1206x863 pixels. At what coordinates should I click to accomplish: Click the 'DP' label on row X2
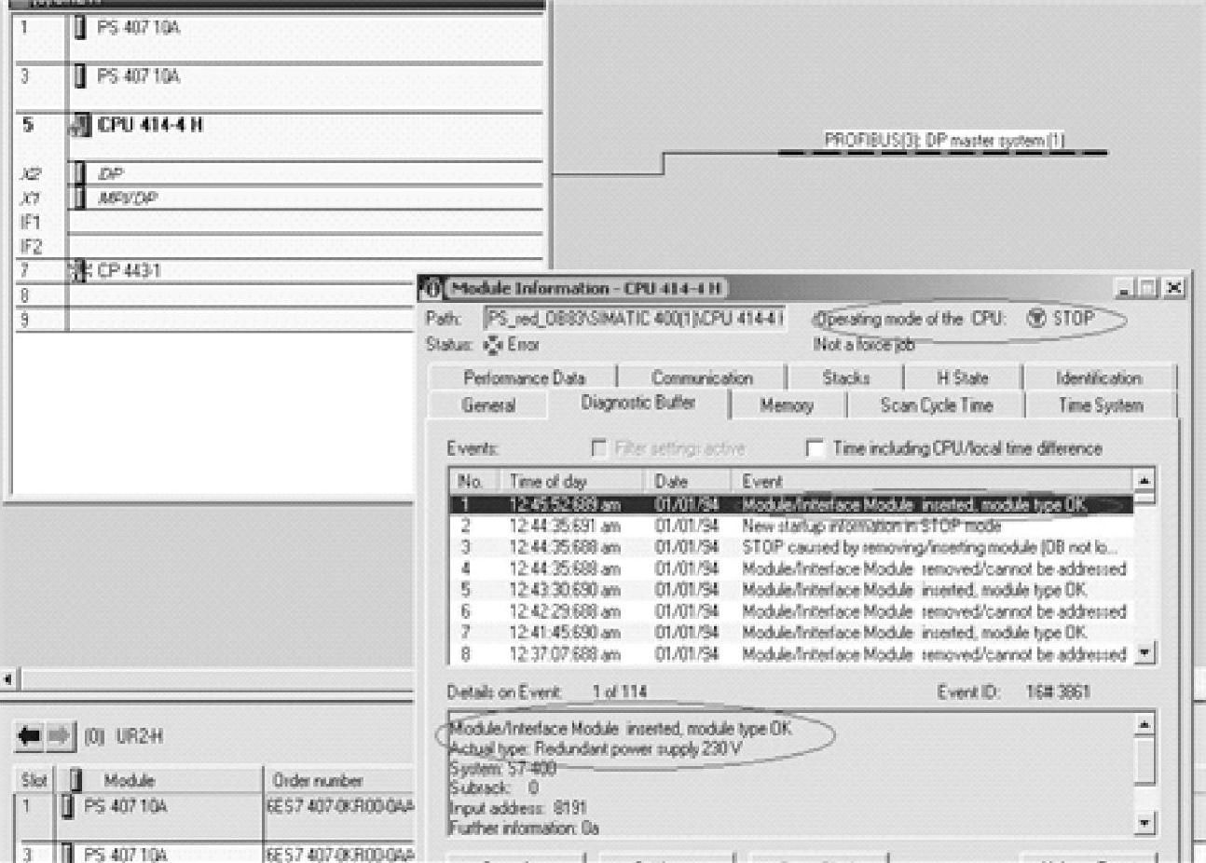(110, 174)
